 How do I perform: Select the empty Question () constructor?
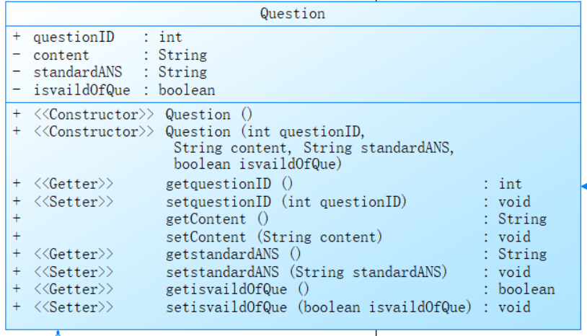click(208, 115)
